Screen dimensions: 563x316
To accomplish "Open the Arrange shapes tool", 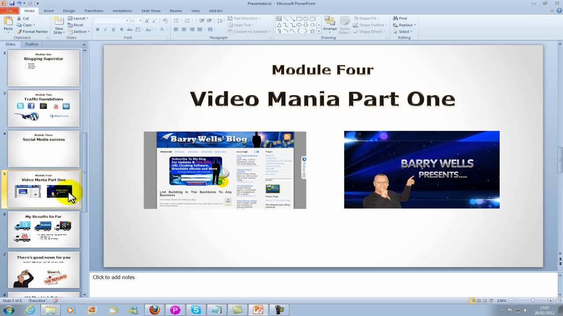I will [329, 25].
